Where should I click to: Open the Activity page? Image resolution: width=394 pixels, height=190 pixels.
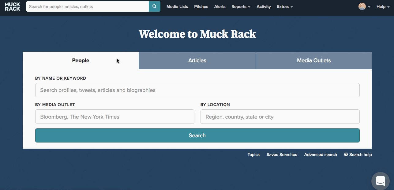(264, 6)
